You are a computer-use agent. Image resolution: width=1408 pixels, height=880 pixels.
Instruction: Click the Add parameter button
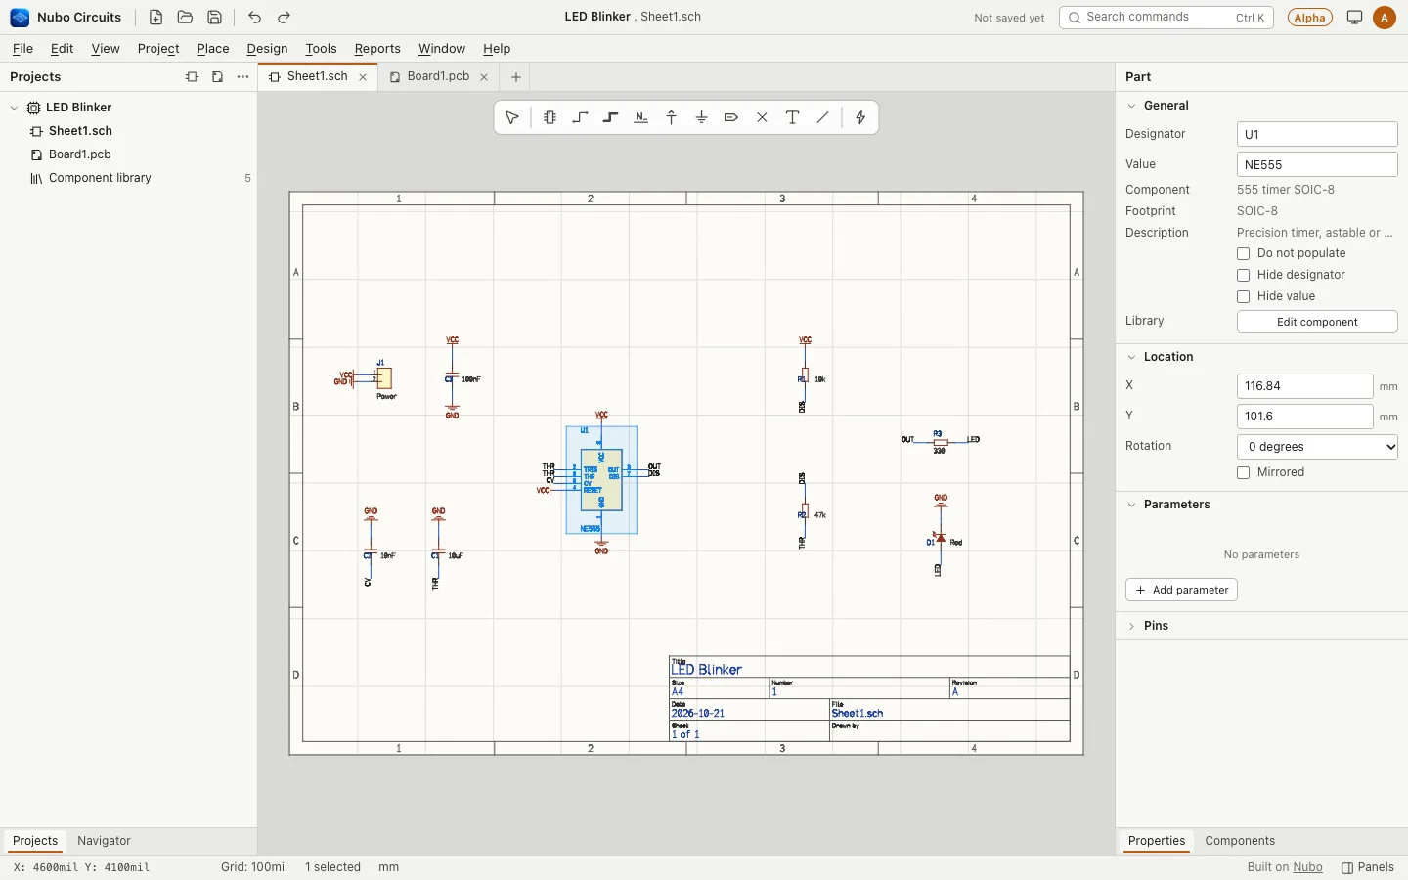(1181, 590)
